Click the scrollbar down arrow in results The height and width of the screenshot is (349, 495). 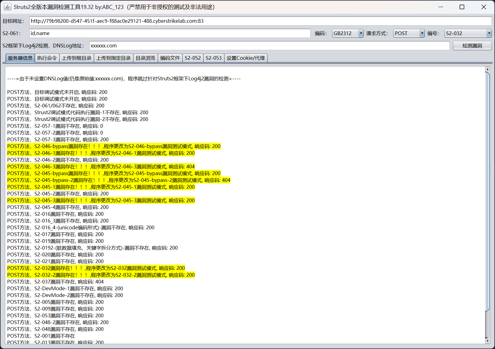(487, 341)
